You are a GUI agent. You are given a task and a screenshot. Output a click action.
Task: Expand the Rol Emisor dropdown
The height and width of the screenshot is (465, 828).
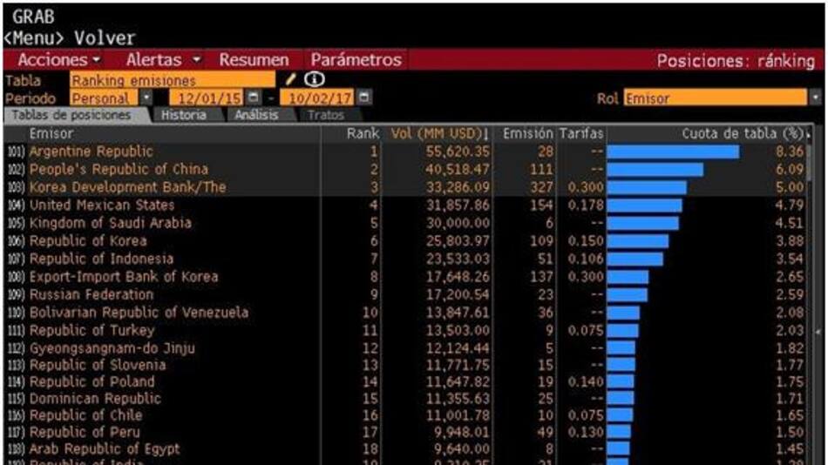click(x=814, y=98)
